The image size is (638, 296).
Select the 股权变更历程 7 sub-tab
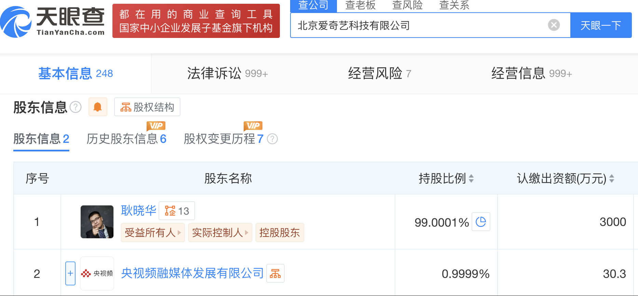223,139
